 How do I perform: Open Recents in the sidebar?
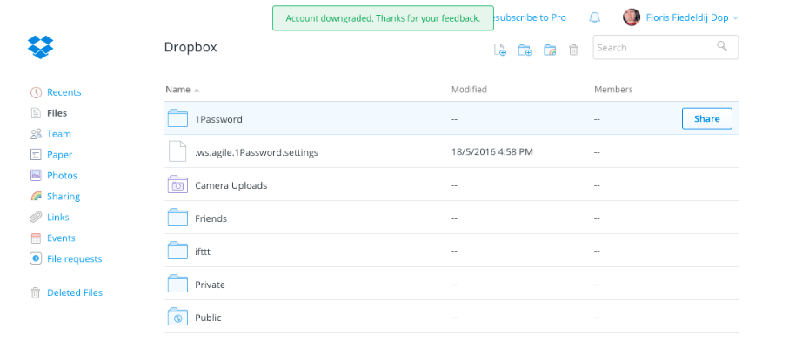[x=64, y=92]
